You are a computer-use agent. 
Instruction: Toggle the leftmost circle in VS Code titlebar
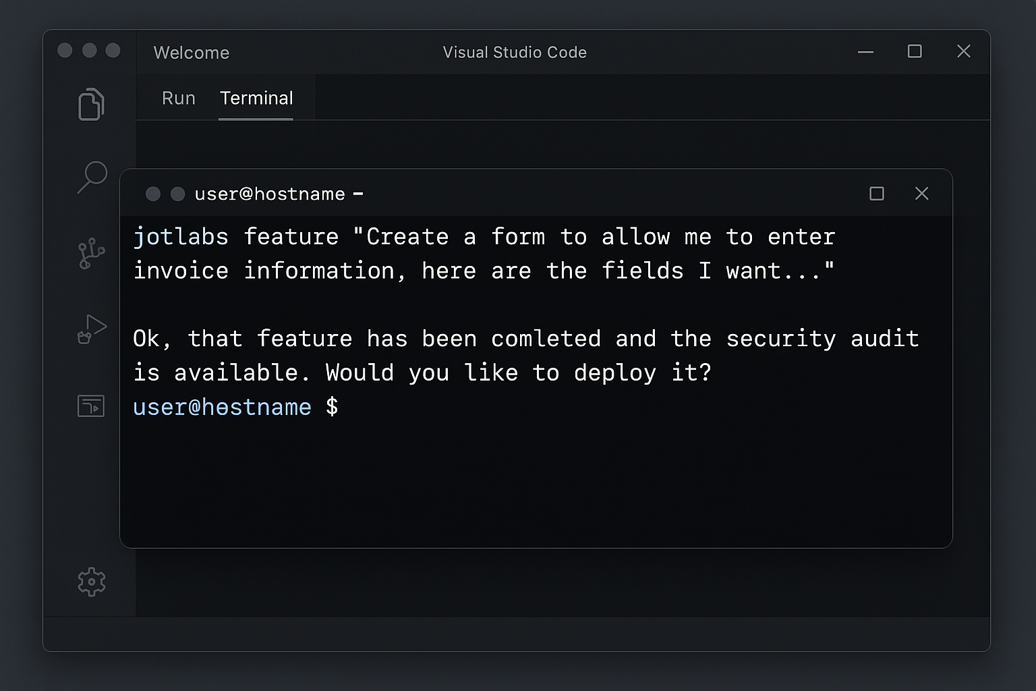coord(65,50)
